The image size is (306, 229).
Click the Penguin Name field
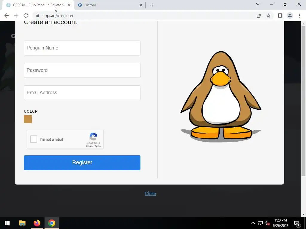82,48
